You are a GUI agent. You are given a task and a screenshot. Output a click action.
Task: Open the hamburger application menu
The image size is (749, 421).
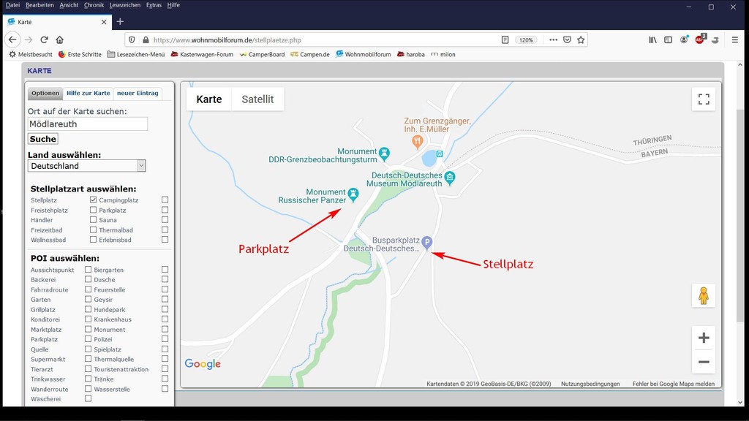click(734, 40)
